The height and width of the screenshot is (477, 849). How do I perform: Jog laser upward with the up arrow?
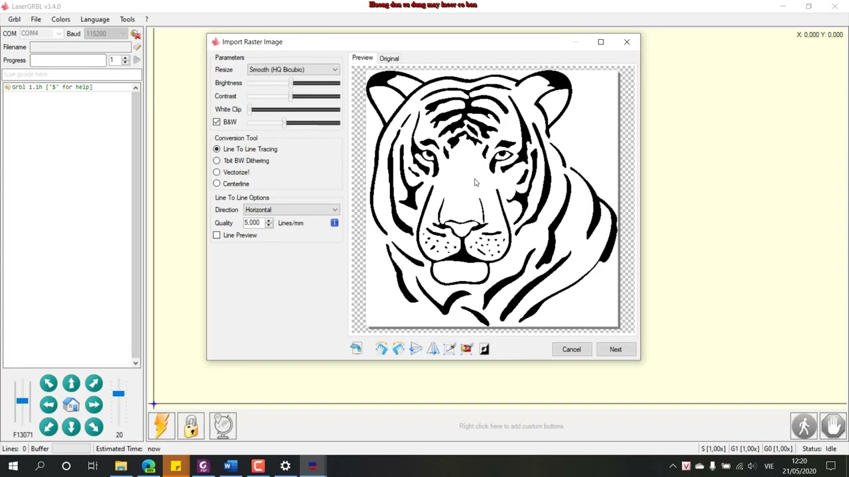point(71,383)
